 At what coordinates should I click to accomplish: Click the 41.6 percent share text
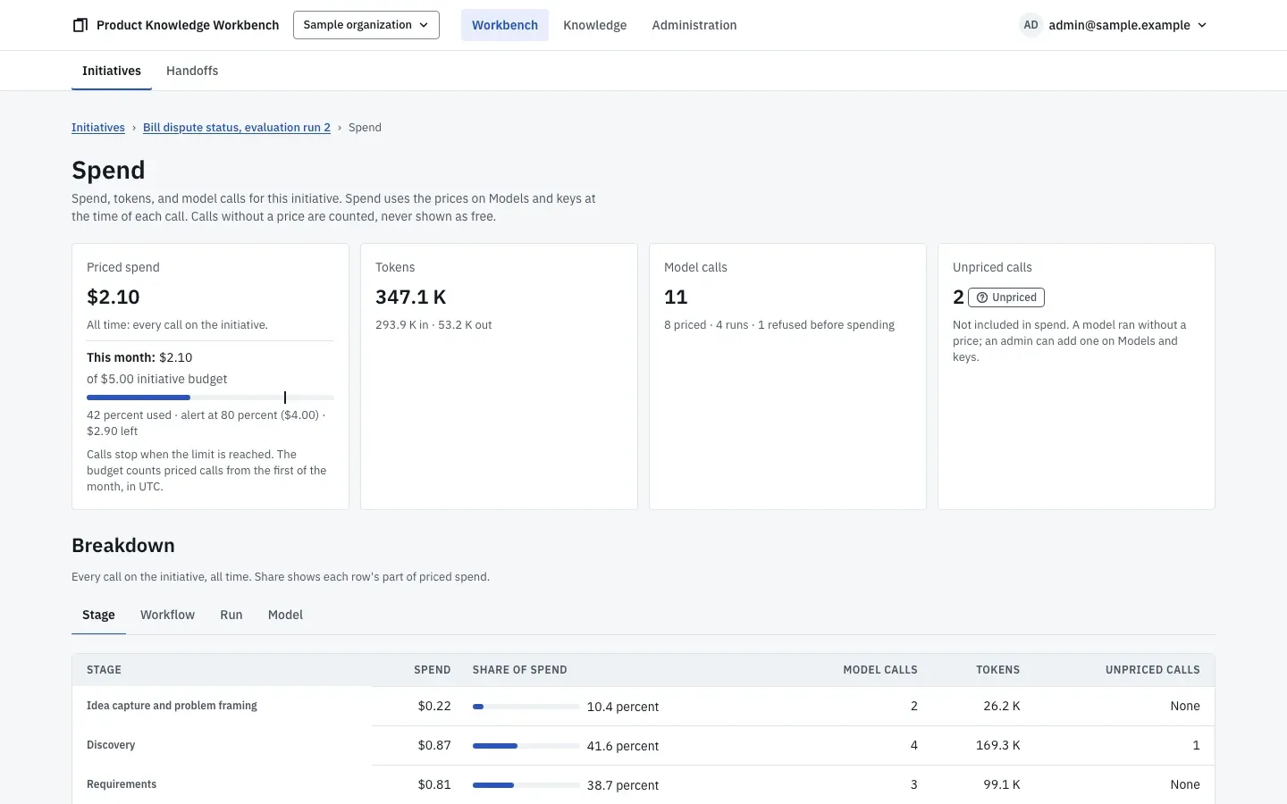point(623,746)
